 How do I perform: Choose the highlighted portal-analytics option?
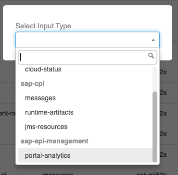click(85, 155)
